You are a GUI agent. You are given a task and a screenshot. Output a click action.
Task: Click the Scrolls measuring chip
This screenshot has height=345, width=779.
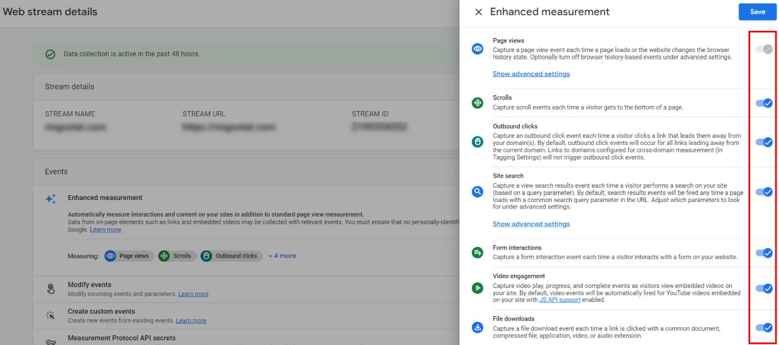coord(177,256)
